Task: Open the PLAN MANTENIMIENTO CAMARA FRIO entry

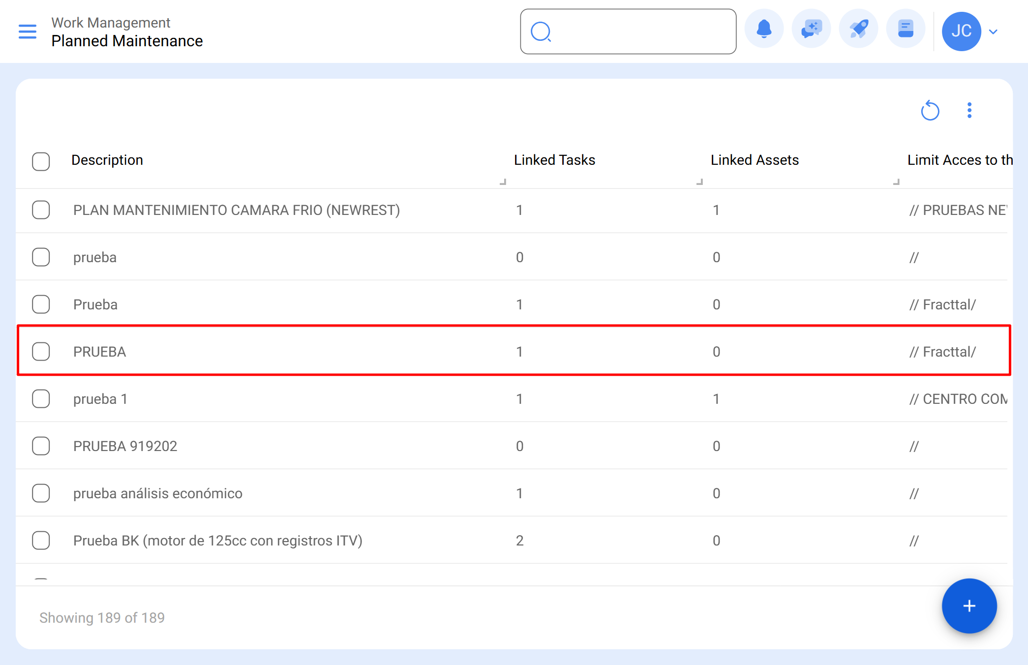Action: (236, 210)
